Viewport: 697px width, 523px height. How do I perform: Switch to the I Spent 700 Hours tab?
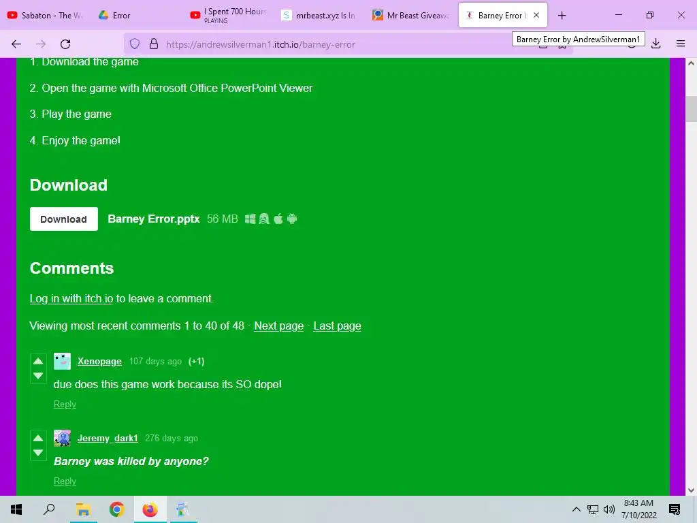coord(229,15)
